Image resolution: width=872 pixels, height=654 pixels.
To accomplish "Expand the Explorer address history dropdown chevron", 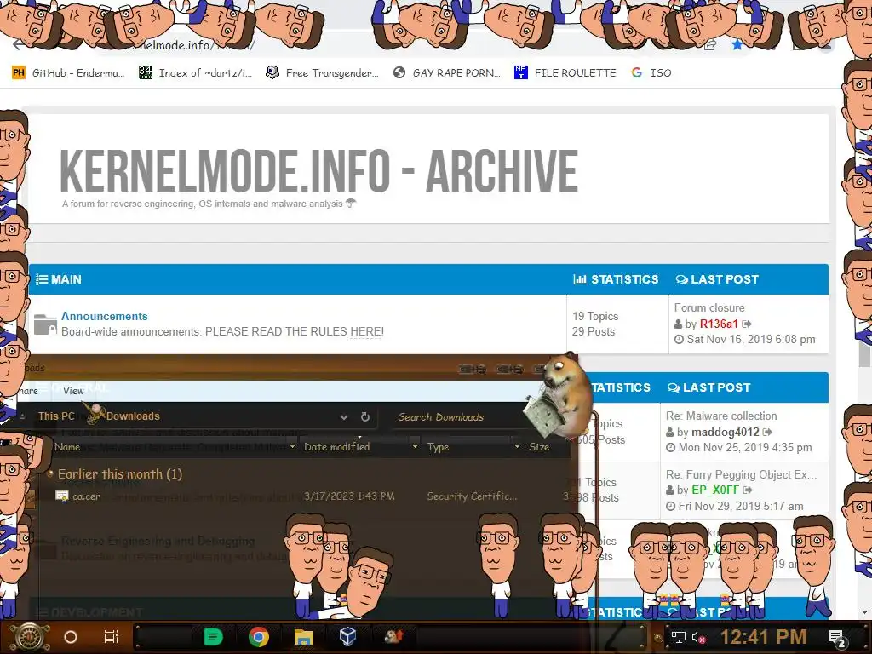I will [344, 417].
